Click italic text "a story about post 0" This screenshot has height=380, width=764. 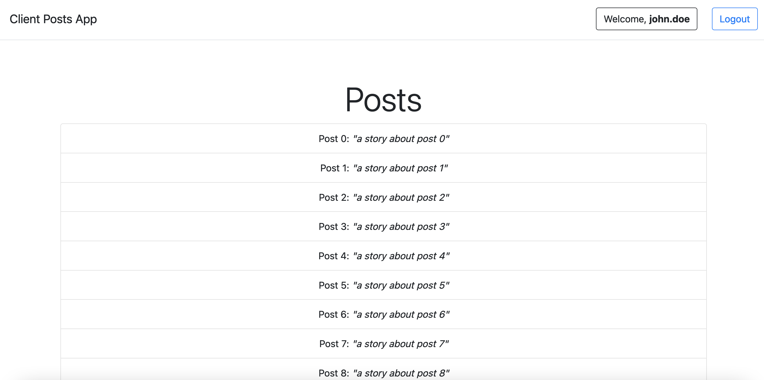(401, 139)
